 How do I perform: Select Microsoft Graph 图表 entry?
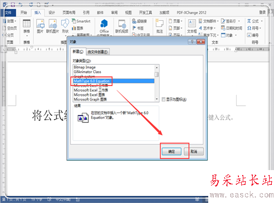[113, 99]
